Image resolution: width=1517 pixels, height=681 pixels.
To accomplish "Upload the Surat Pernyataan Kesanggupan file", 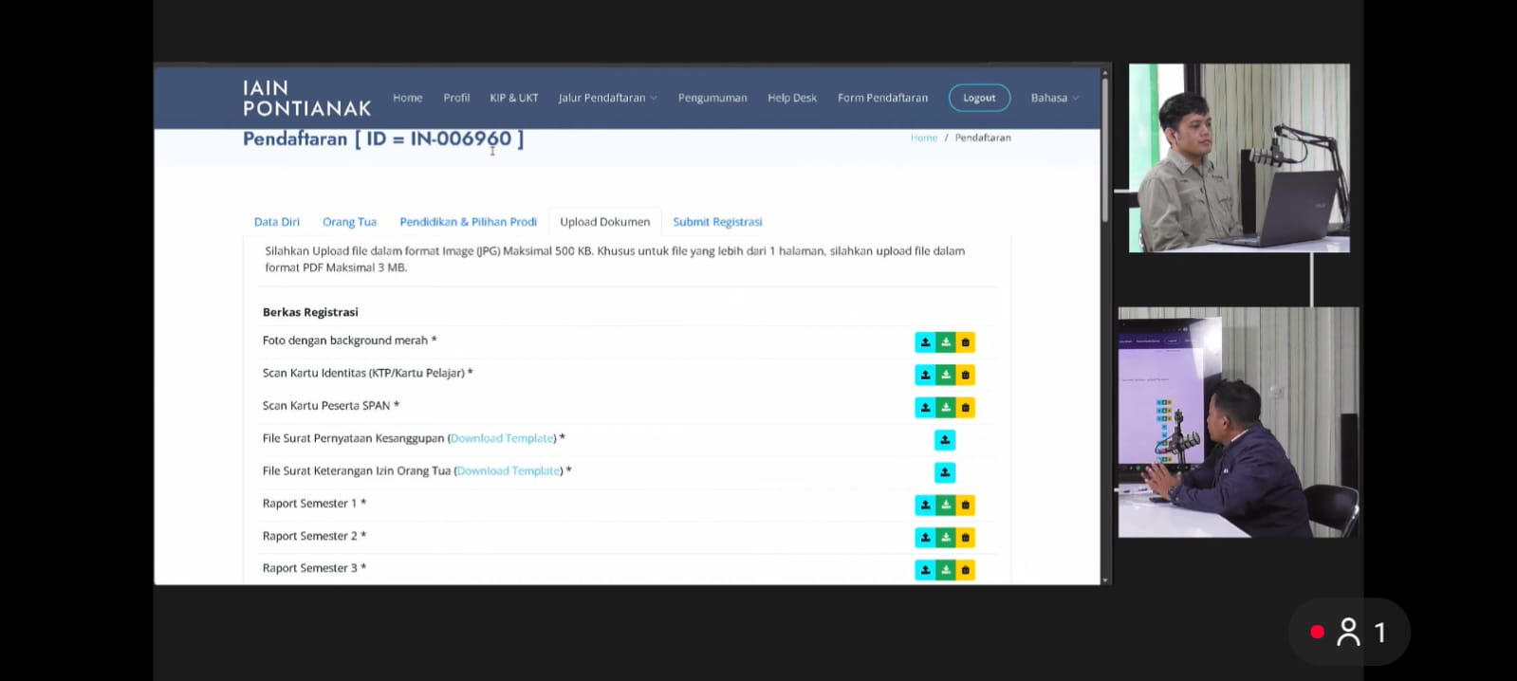I will pyautogui.click(x=944, y=440).
